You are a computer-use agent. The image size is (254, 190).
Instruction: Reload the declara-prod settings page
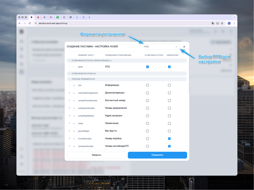coord(30,23)
